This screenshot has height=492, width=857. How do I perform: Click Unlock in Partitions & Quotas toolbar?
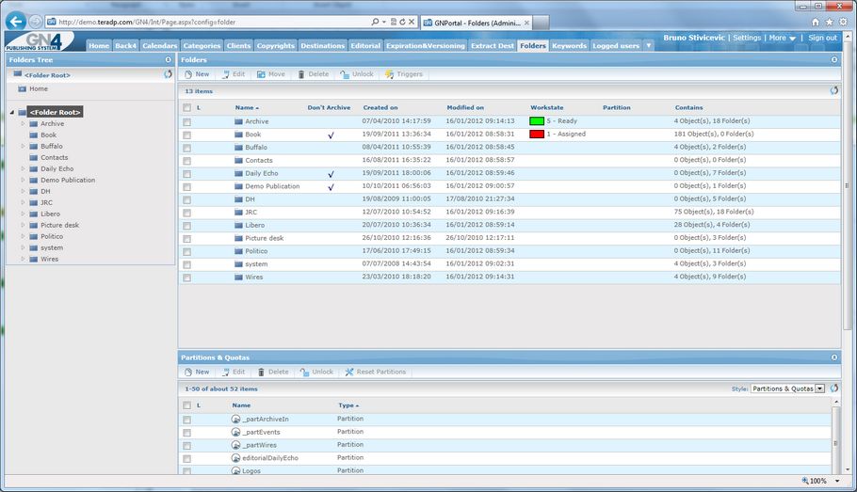click(317, 372)
